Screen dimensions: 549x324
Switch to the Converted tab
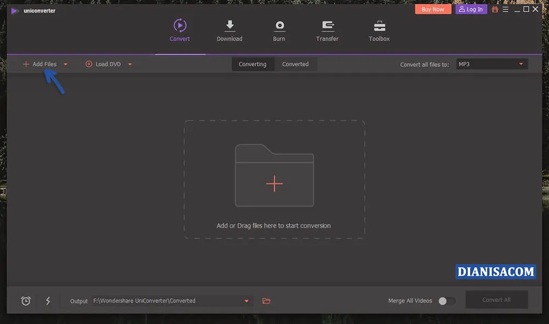(296, 64)
